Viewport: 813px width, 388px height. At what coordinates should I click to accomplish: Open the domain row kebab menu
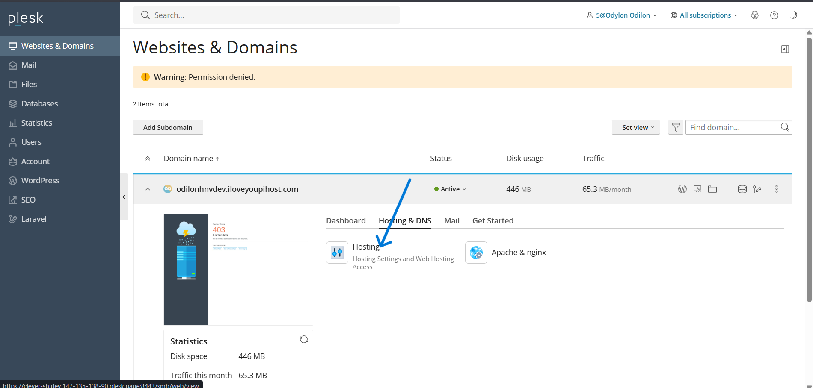(776, 189)
